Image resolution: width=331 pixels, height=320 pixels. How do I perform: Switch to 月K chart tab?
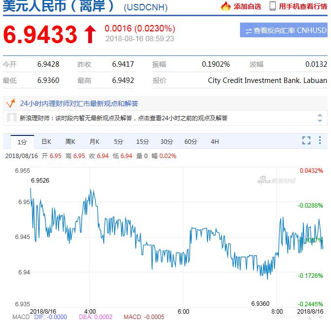point(94,142)
